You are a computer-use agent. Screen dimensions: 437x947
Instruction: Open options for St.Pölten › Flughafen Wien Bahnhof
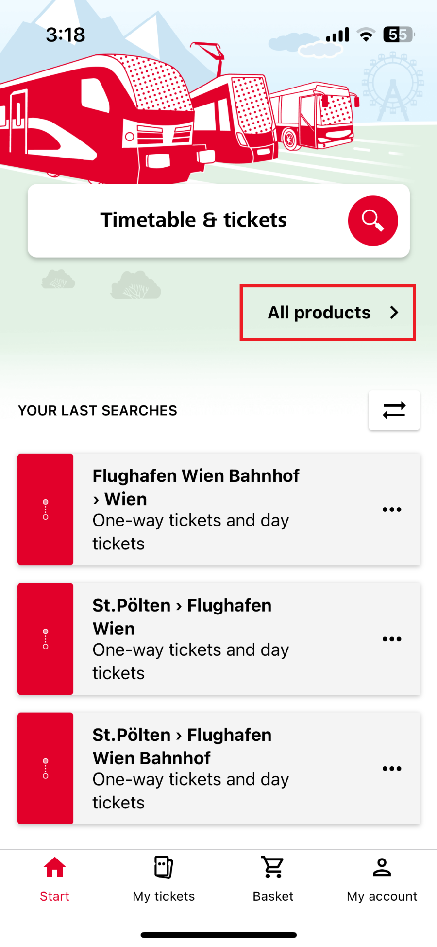(392, 769)
